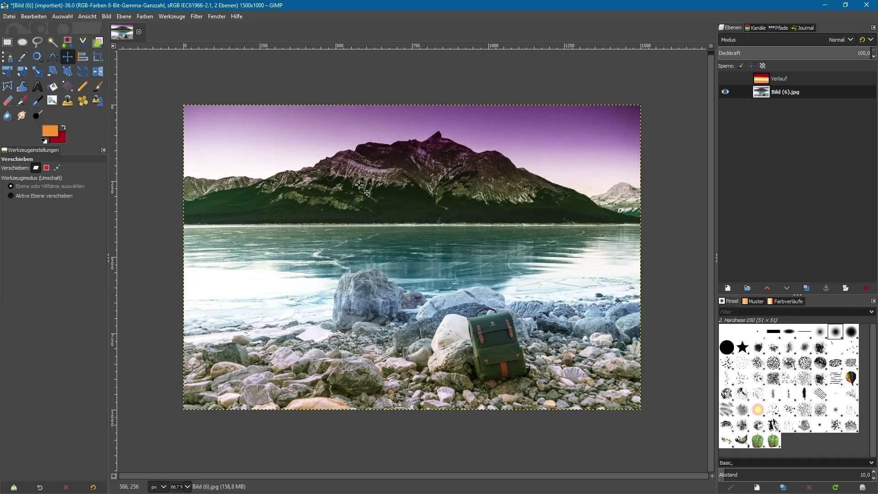878x494 pixels.
Task: Select the Fuzzy Select magic wand tool
Action: [x=53, y=43]
